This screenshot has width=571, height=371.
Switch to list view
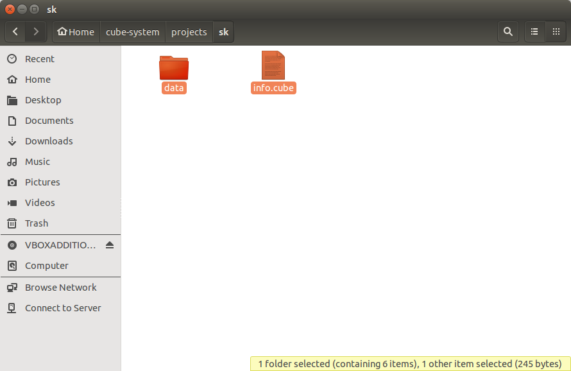point(534,31)
